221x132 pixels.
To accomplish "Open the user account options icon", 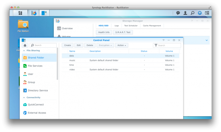I will pyautogui.click(x=185, y=13).
